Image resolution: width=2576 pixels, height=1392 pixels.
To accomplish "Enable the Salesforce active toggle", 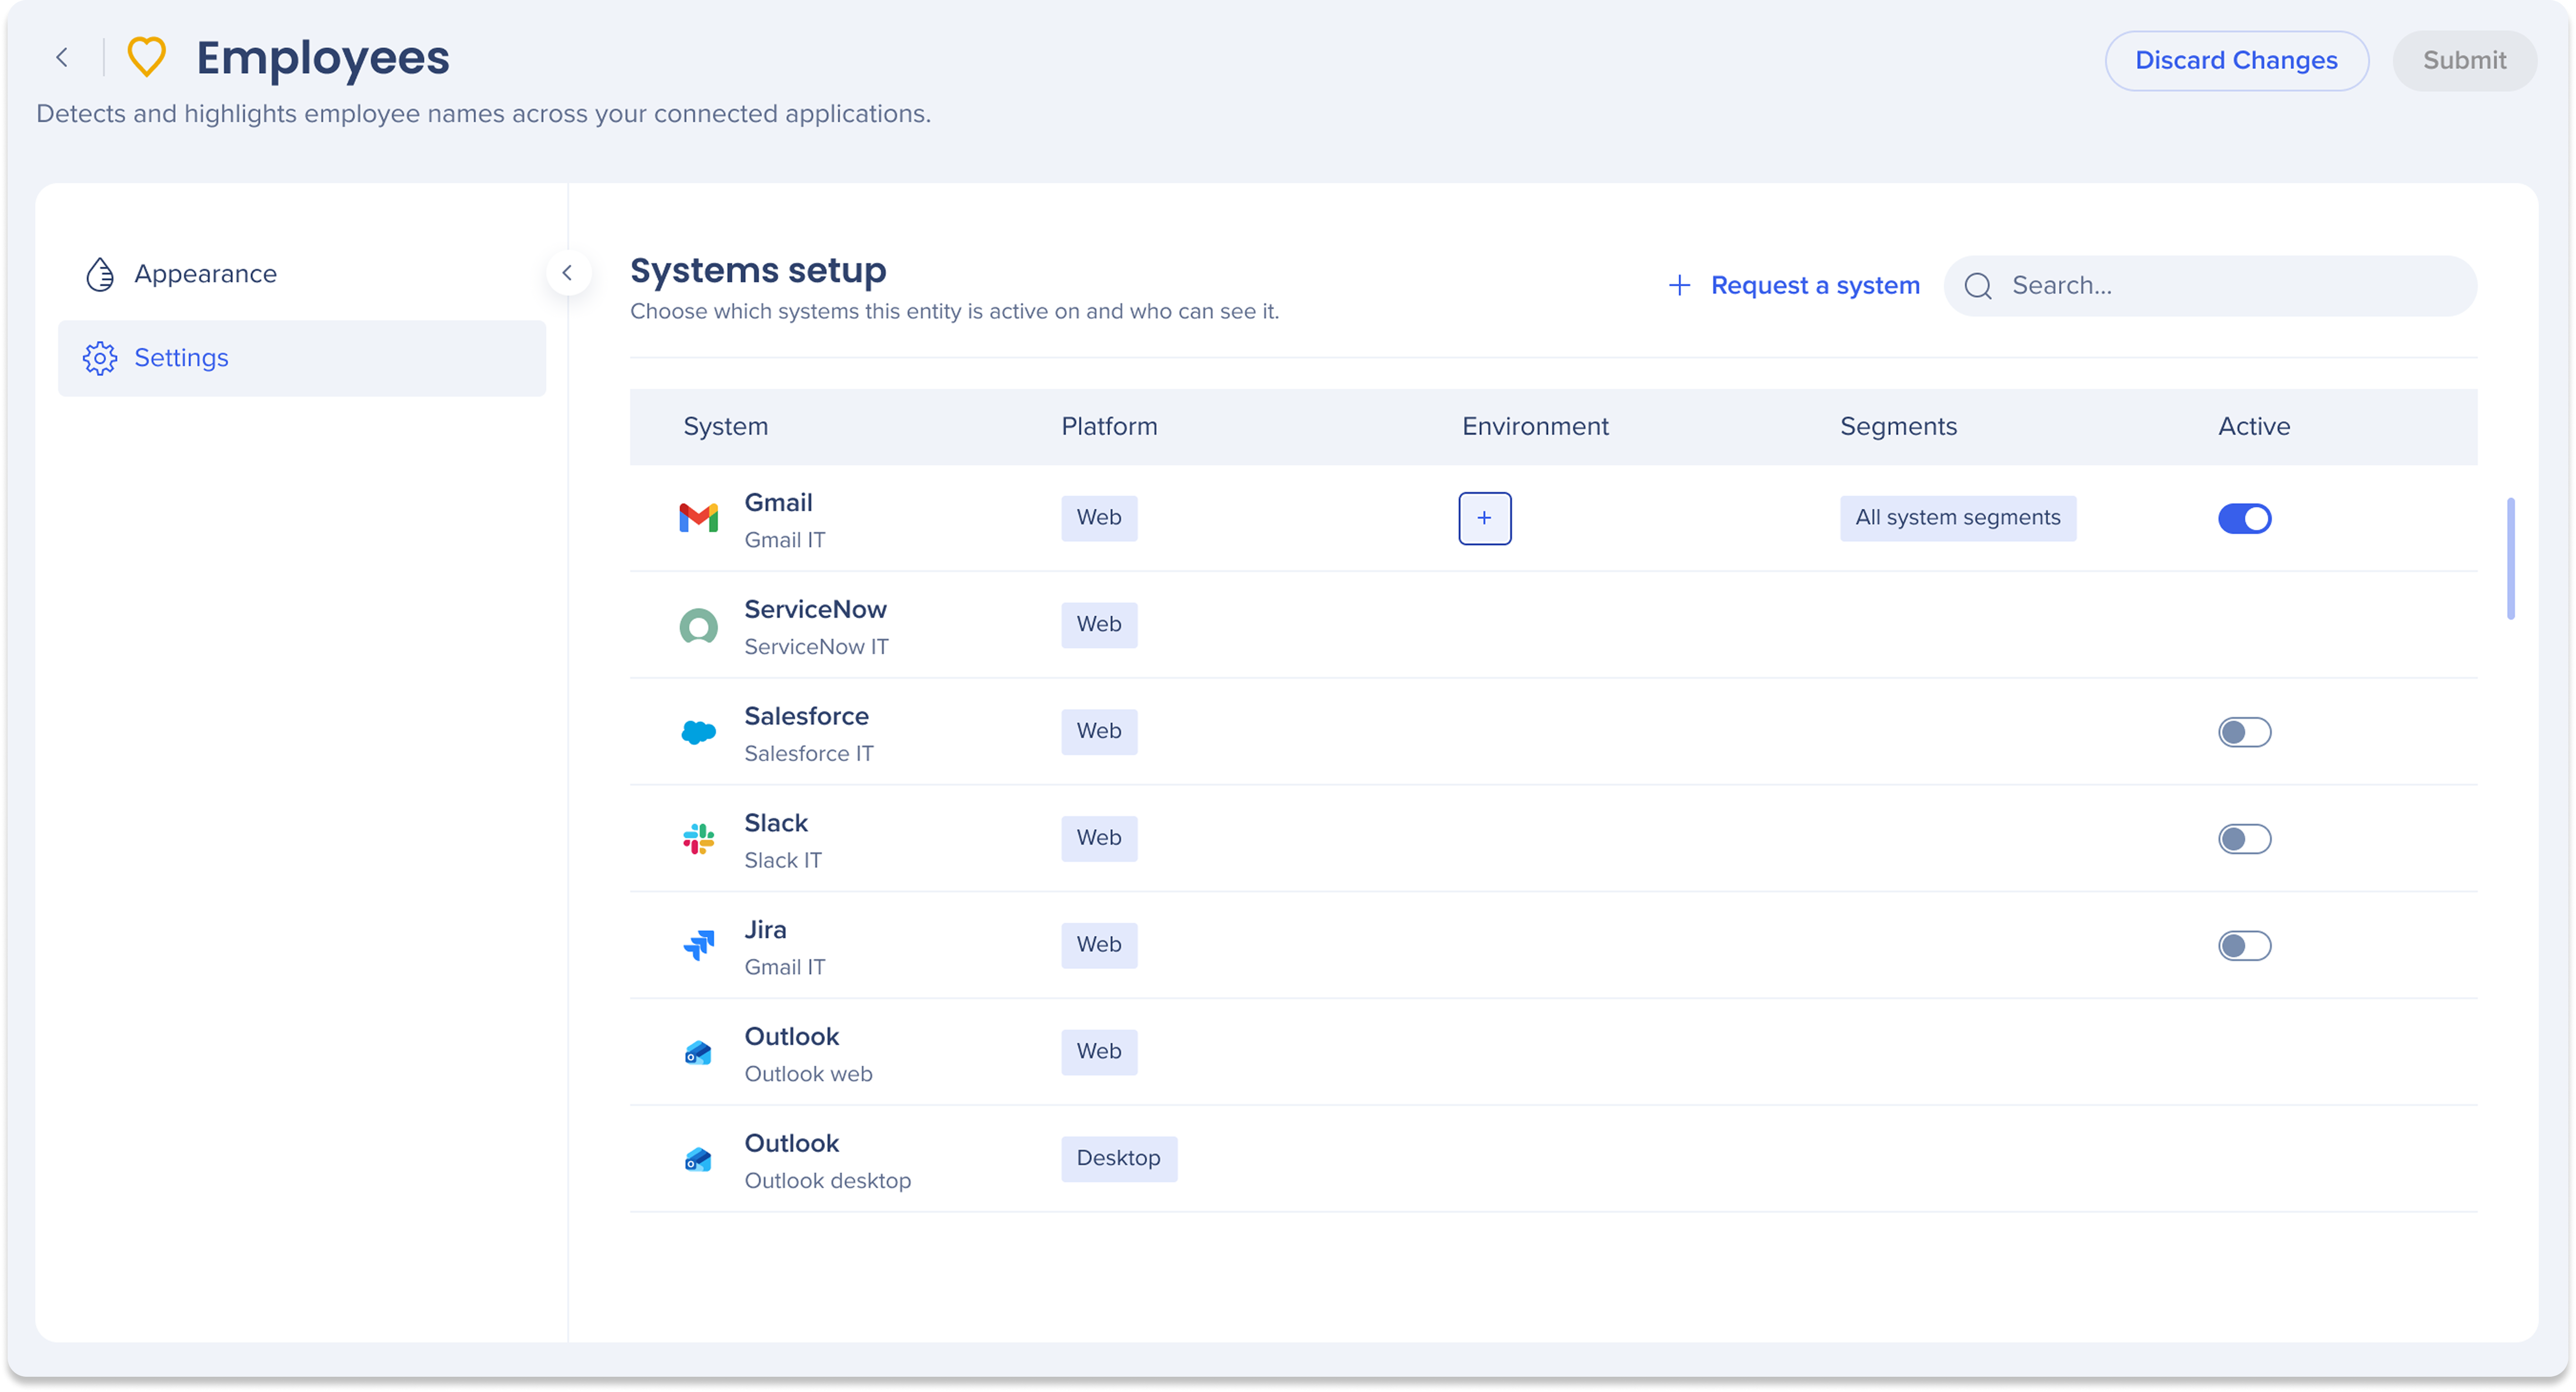I will click(x=2245, y=733).
